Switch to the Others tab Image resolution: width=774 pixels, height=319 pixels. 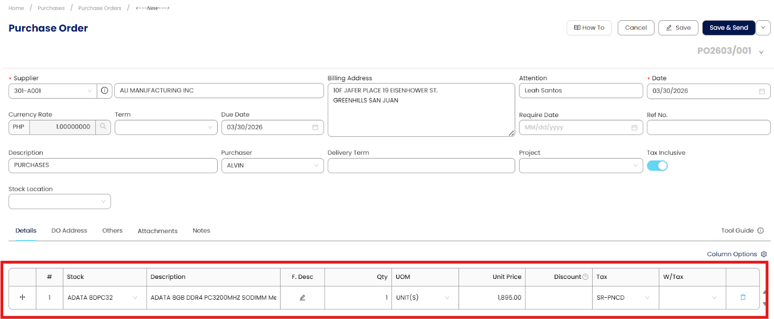pyautogui.click(x=112, y=231)
